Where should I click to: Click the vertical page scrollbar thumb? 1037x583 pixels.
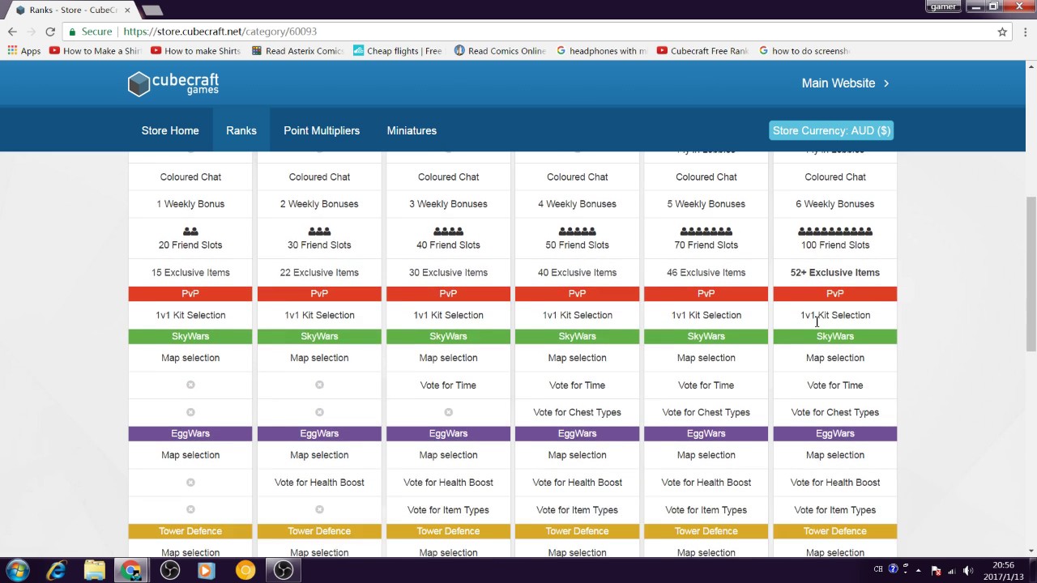coord(1031,274)
